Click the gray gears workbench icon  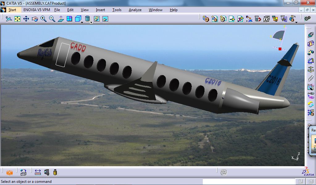click(x=308, y=19)
